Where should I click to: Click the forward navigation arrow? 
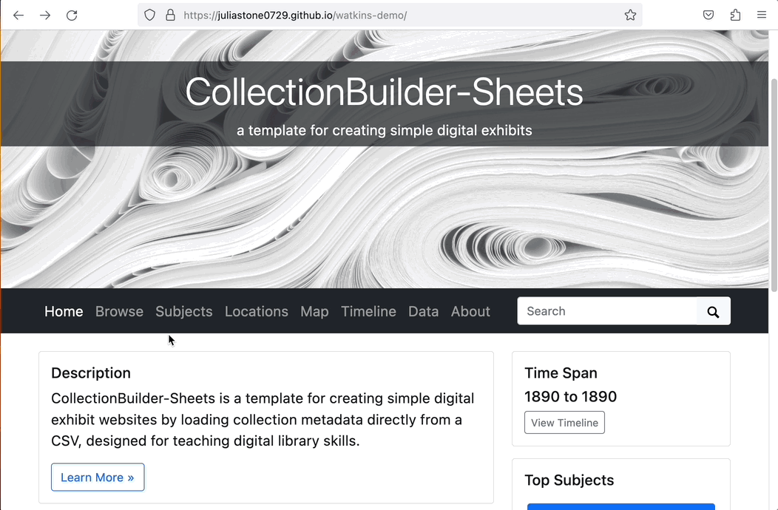pos(45,15)
